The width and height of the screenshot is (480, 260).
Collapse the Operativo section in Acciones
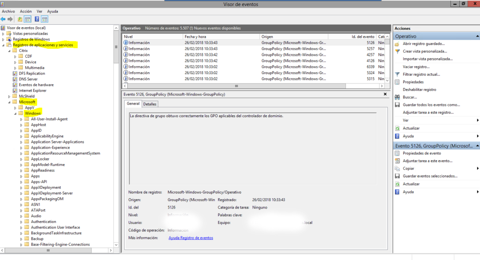477,37
